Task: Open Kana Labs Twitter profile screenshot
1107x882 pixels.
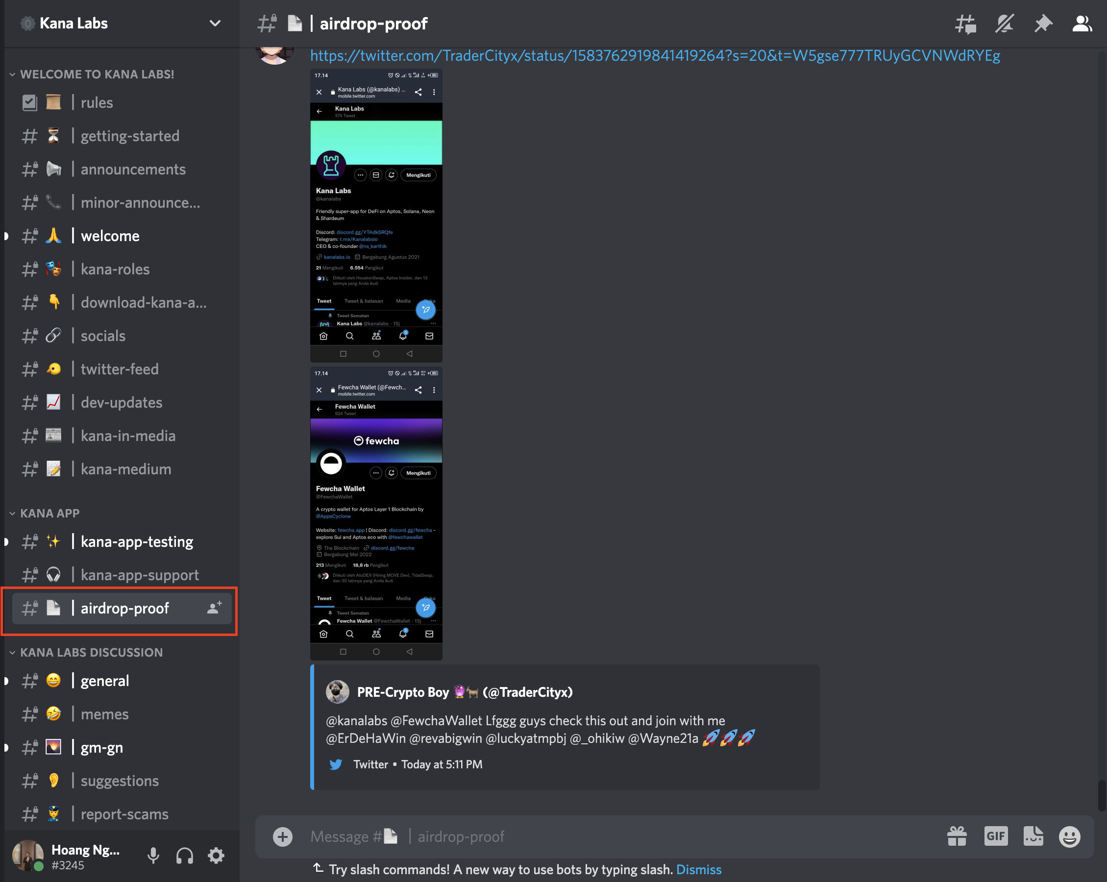Action: 376,216
